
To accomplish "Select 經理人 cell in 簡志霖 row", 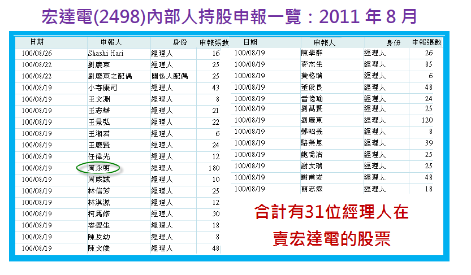I will pos(375,189).
